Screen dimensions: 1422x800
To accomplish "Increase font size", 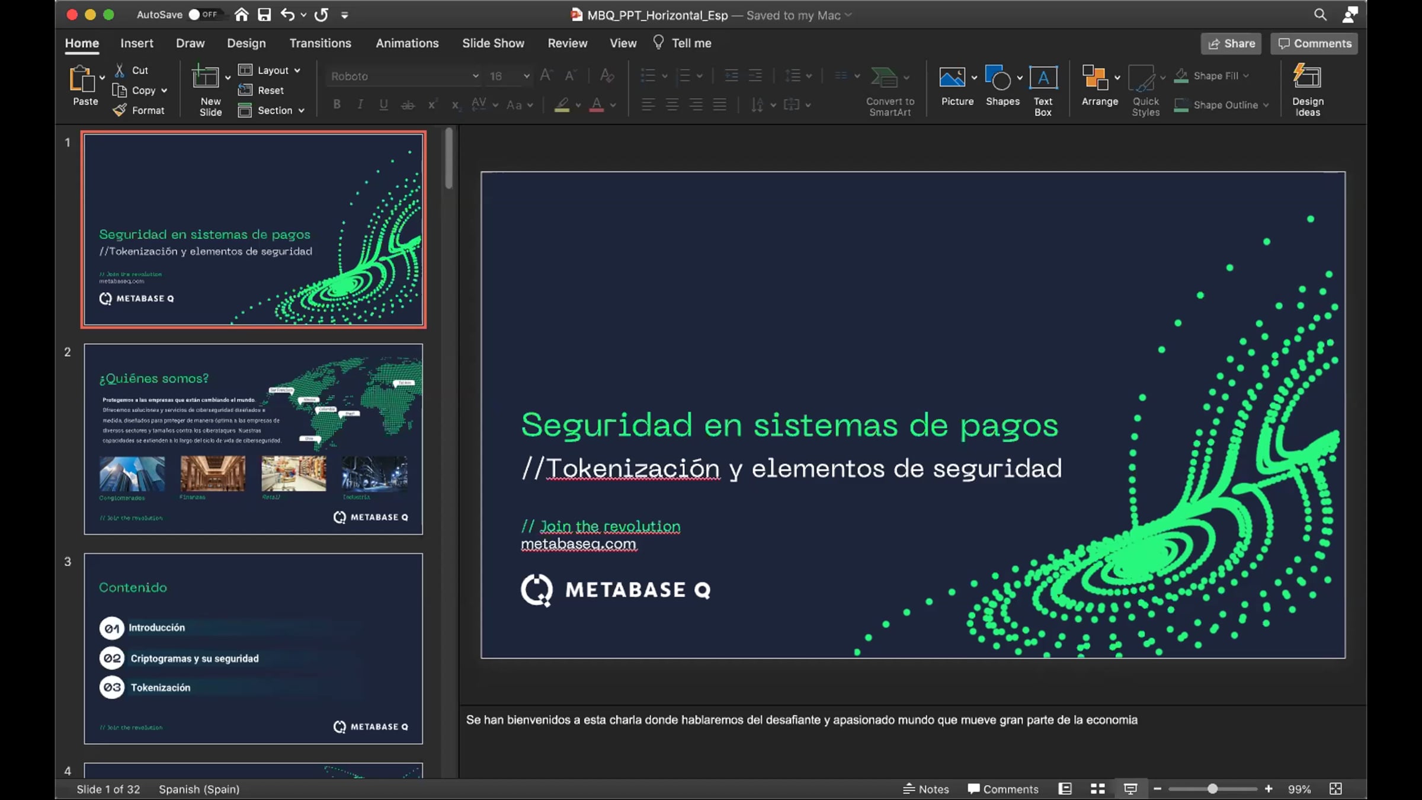I will pos(546,76).
